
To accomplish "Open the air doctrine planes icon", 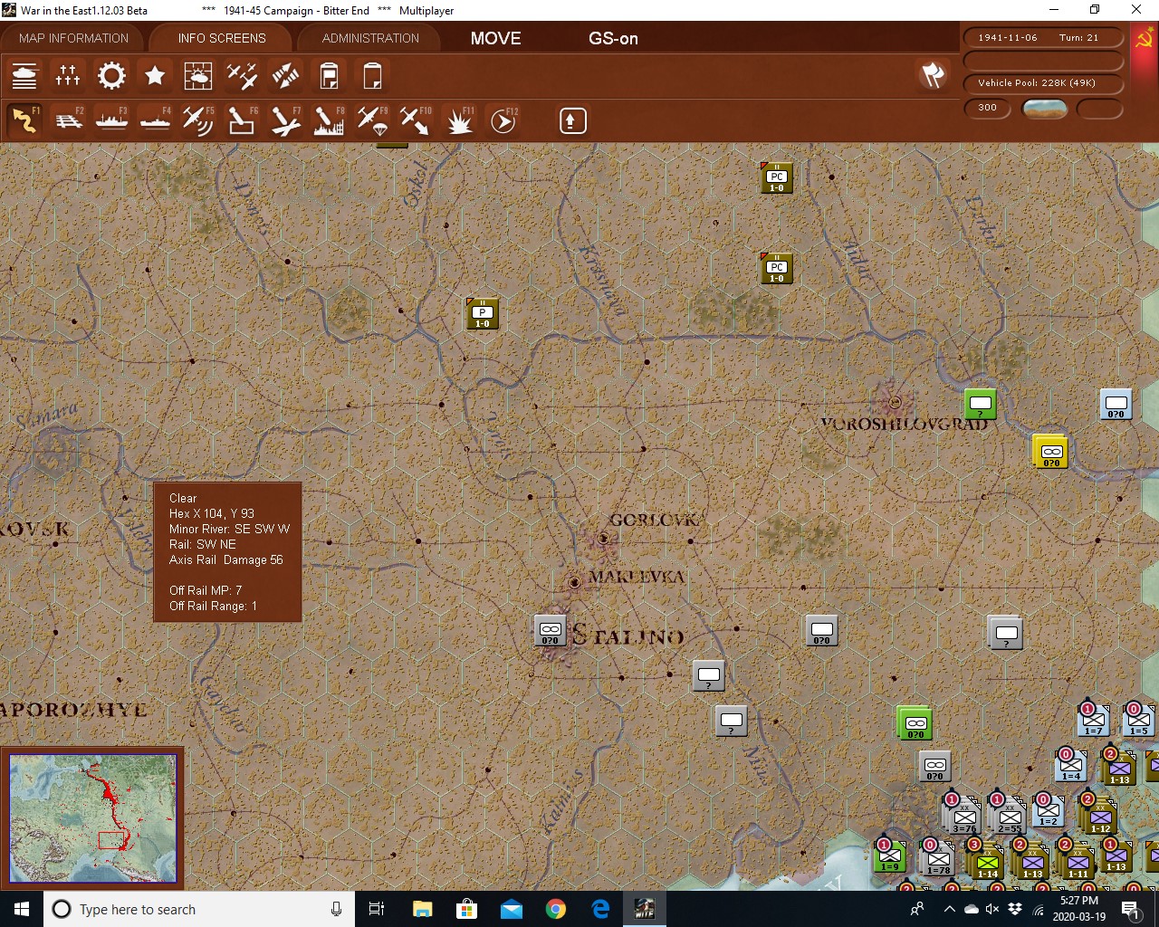I will tap(242, 75).
